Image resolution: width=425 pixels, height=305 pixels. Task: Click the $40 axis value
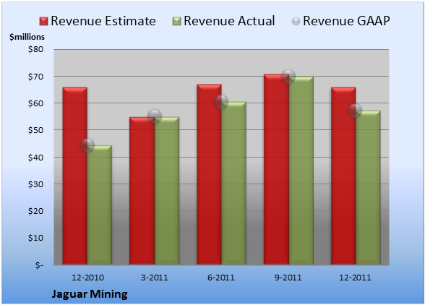[36, 158]
